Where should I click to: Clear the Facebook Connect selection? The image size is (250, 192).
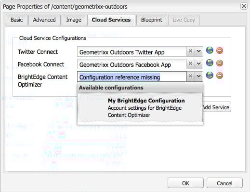click(x=191, y=64)
